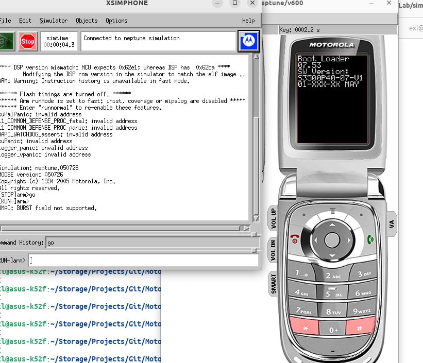Click console scrollbar down arrow
The width and height of the screenshot is (423, 363).
[x=256, y=218]
